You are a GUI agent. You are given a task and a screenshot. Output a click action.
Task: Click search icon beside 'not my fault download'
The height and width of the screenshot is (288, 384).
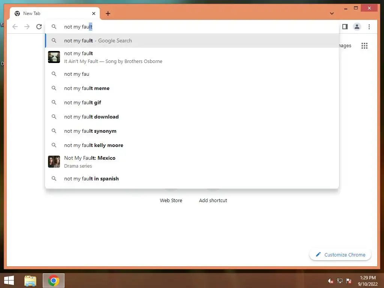(x=54, y=117)
